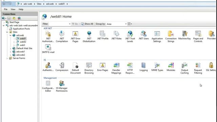217x122 pixels.
Task: Open .NET Globalization feature
Action: coord(89,37)
